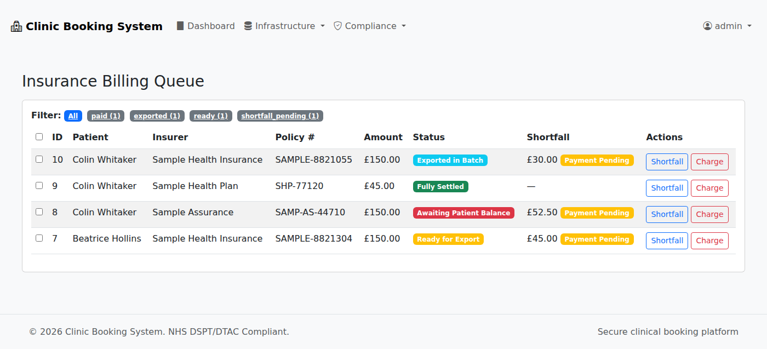Image resolution: width=767 pixels, height=349 pixels.
Task: Click Payment Pending badge beside £30.00
Action: [x=597, y=161]
